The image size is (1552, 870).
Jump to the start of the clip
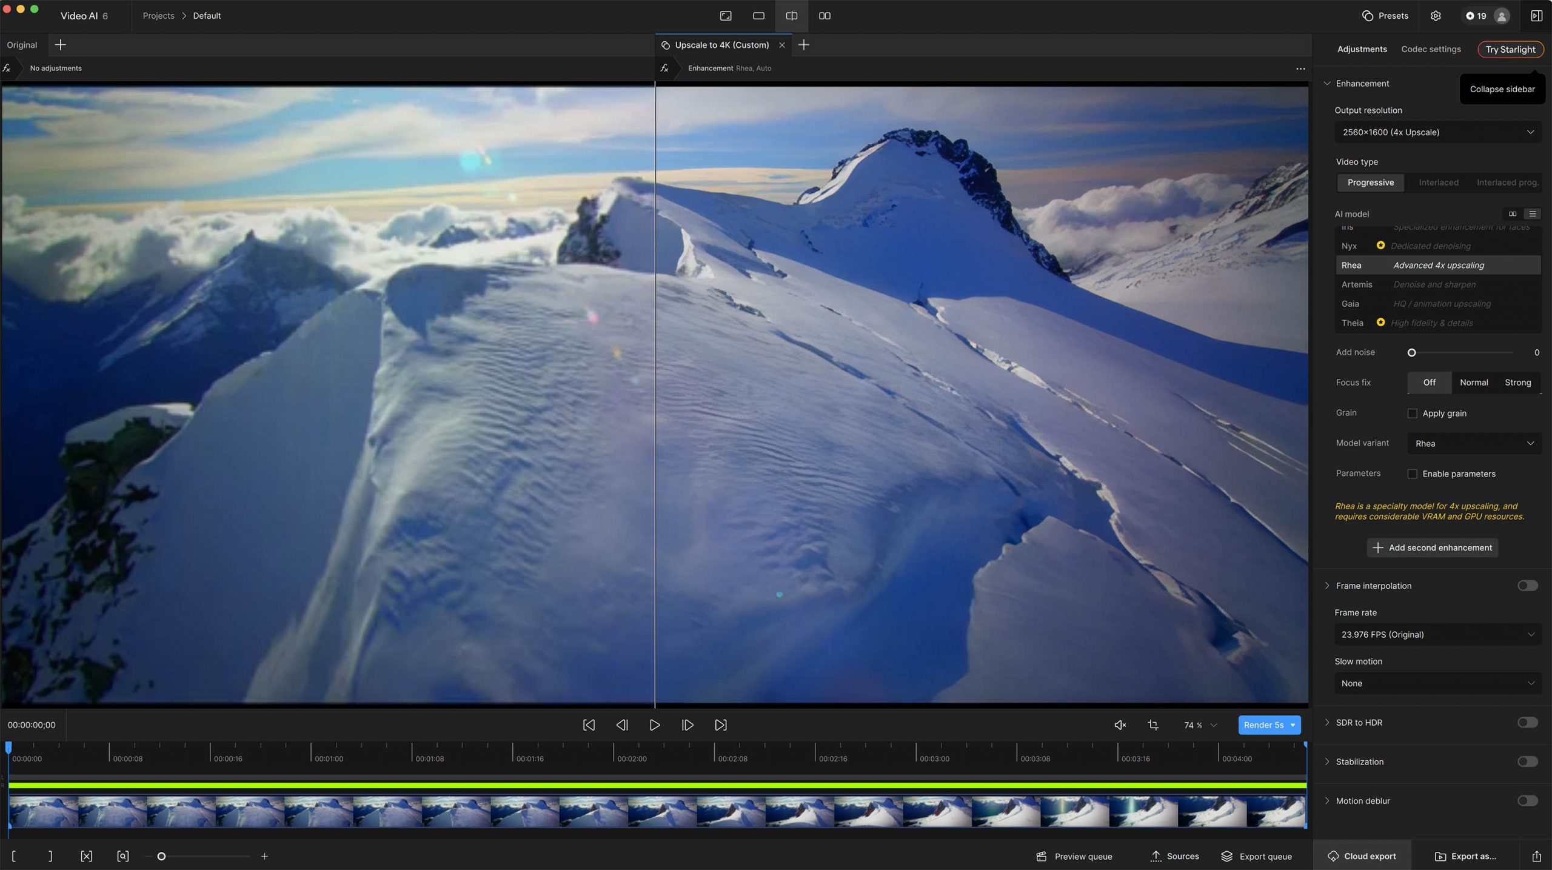589,725
